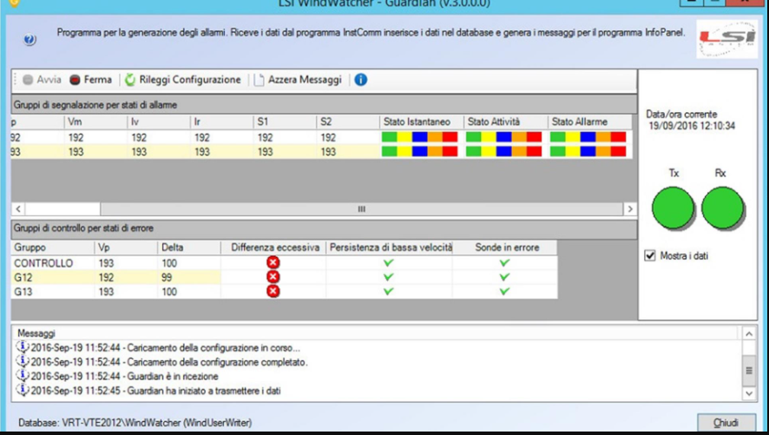Click the LSI logo image
Image resolution: width=769 pixels, height=435 pixels.
pyautogui.click(x=727, y=39)
